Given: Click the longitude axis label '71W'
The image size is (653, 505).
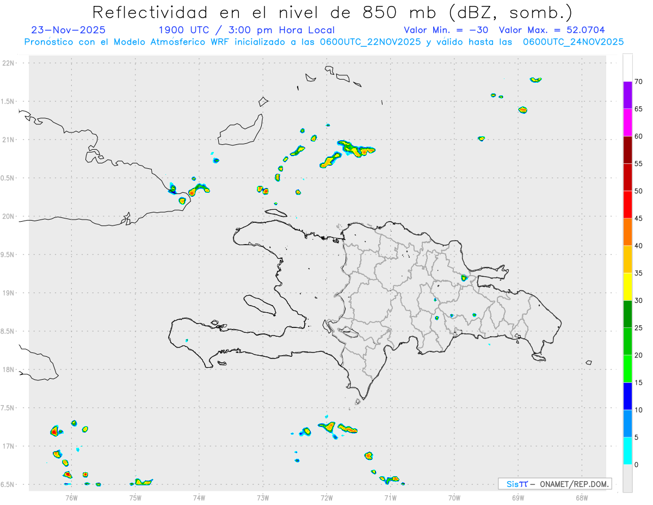Looking at the screenshot, I should (x=390, y=497).
